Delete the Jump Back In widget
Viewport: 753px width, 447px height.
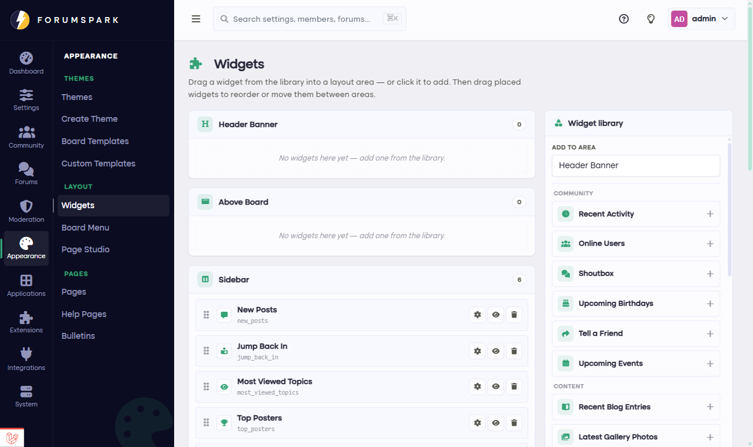click(x=514, y=351)
